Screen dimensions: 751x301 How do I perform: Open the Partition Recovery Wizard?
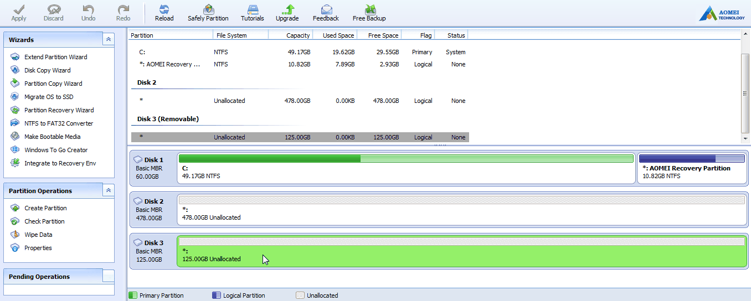pos(59,110)
